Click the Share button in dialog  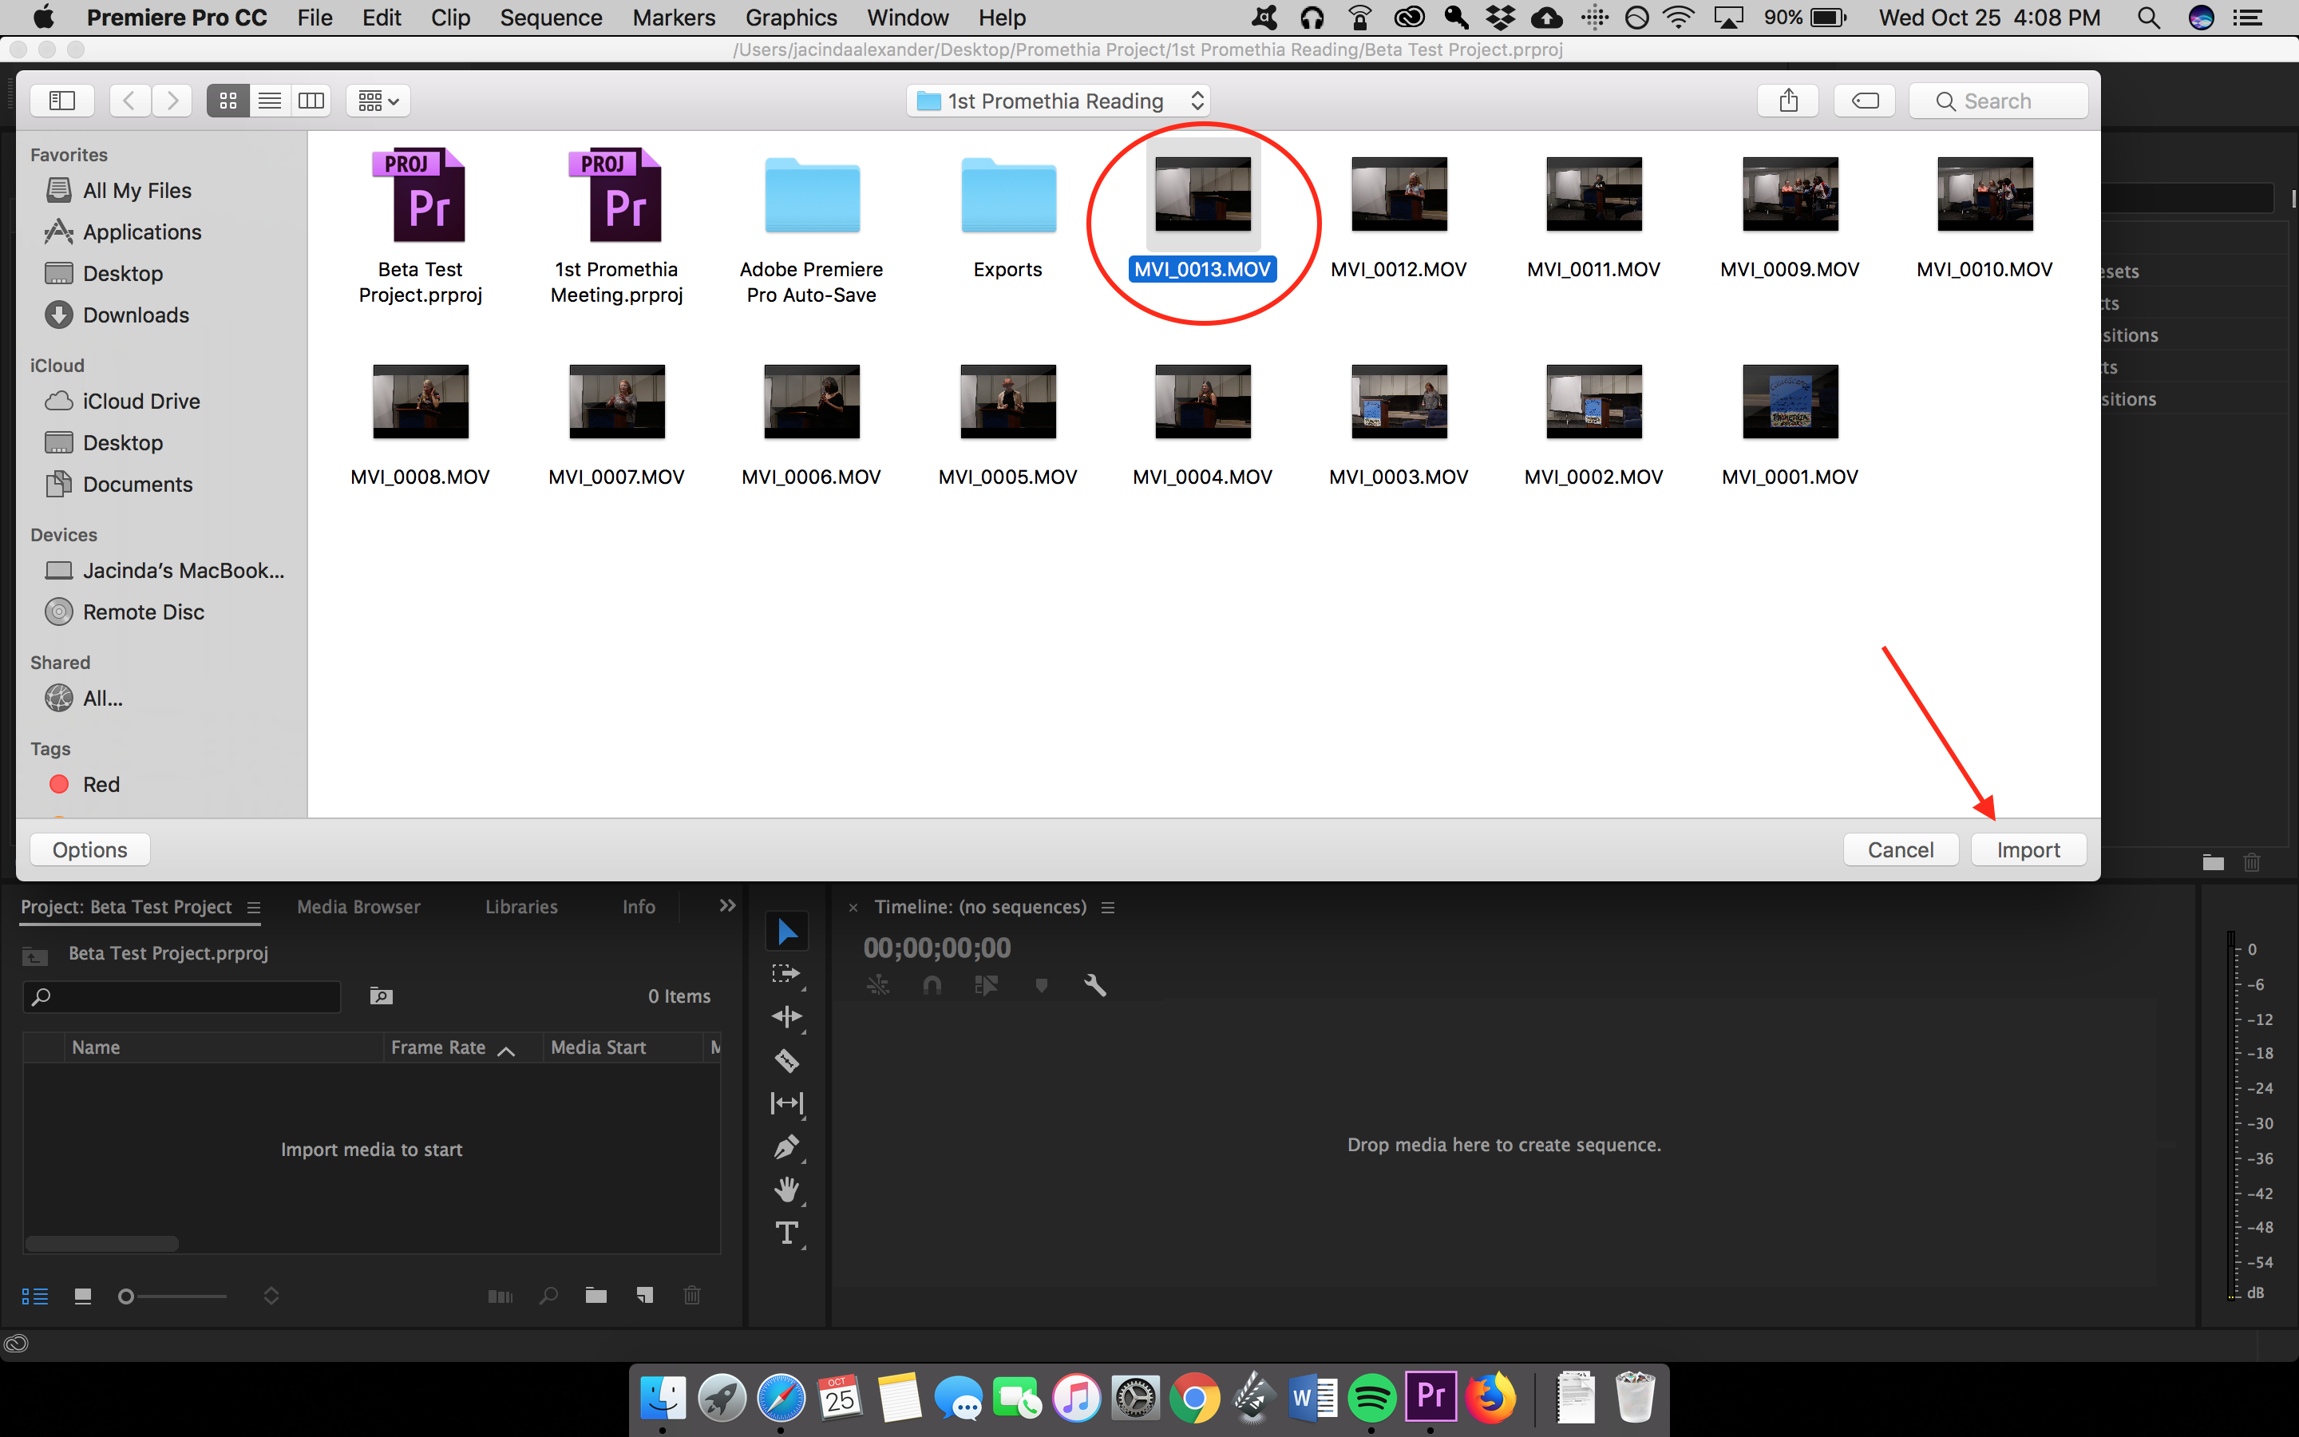pyautogui.click(x=1788, y=100)
